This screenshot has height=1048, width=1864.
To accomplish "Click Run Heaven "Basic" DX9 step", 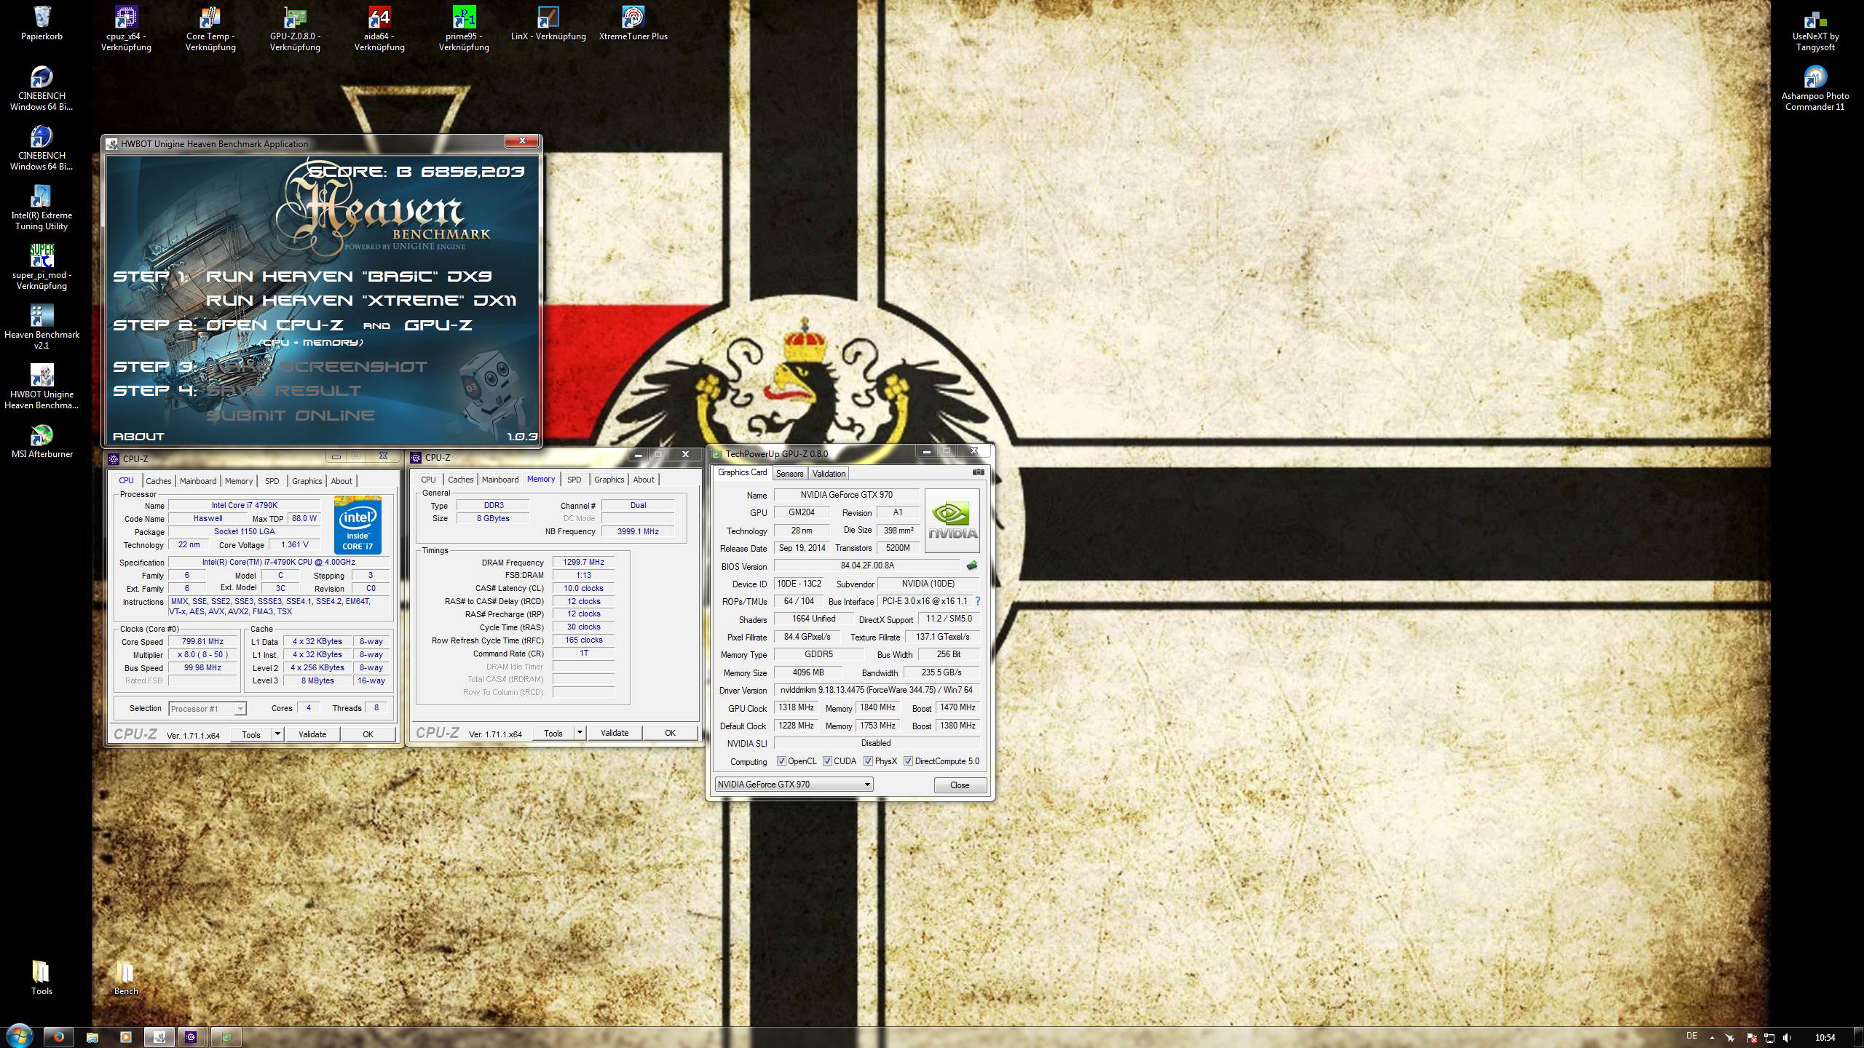I will [349, 277].
